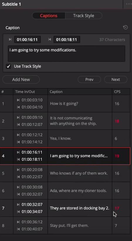The height and width of the screenshot is (241, 132).
Task: Click into the caption text editing box
Action: tap(67, 53)
